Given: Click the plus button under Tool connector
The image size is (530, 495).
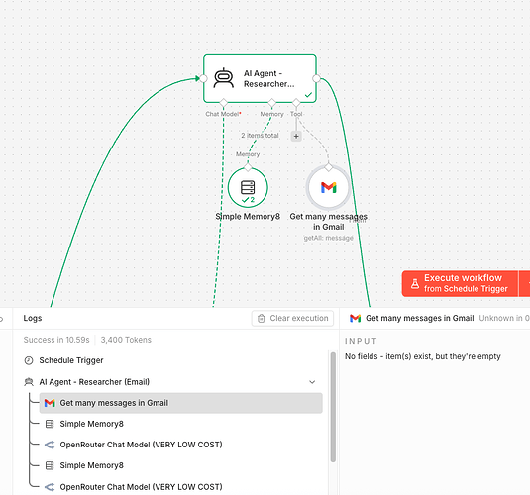Looking at the screenshot, I should [296, 137].
